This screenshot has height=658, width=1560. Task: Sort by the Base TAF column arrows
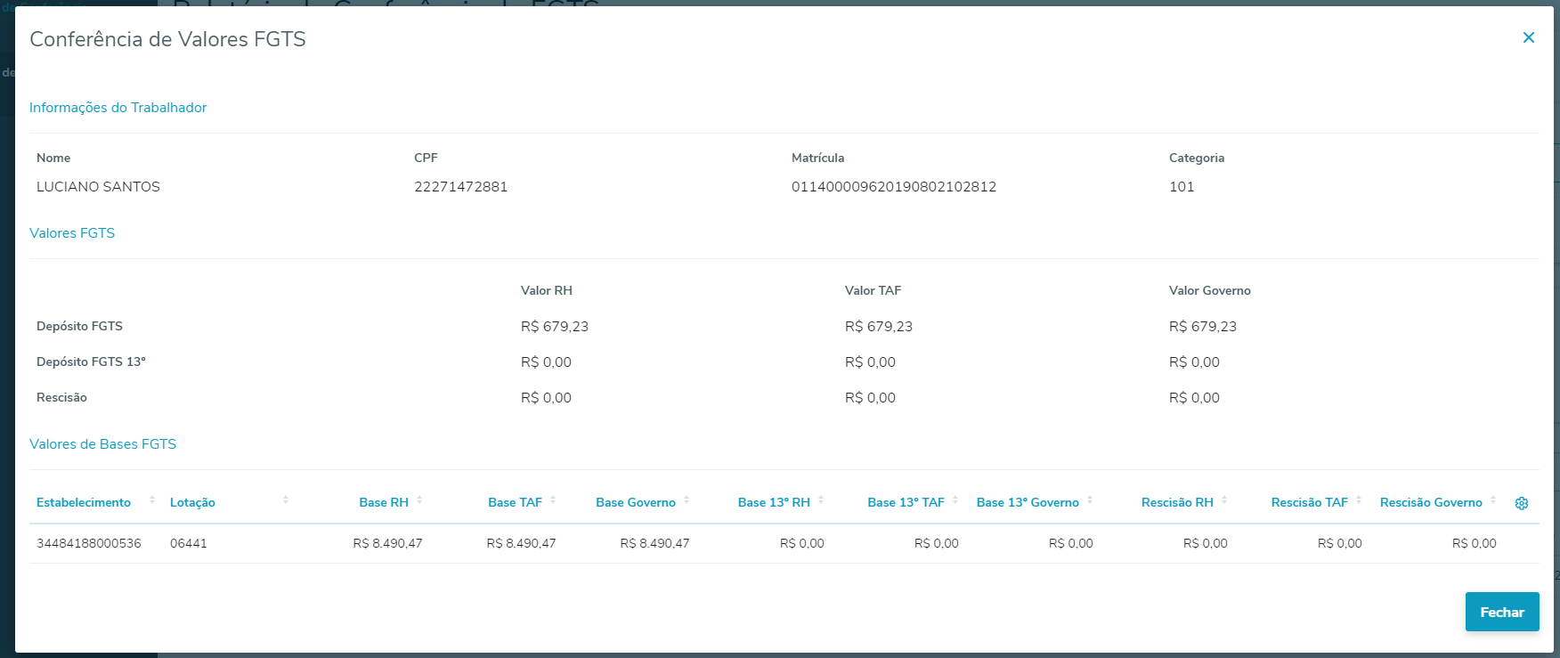[x=553, y=500]
